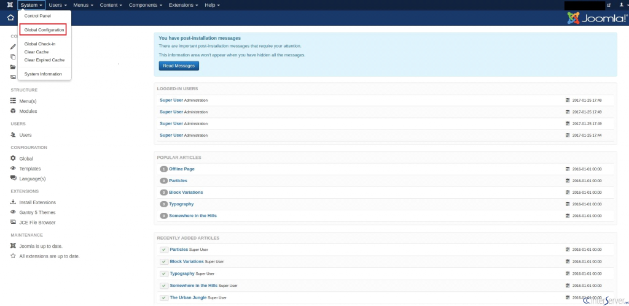Click 'Joomla is up to date.' text
This screenshot has height=306, width=629.
point(41,246)
